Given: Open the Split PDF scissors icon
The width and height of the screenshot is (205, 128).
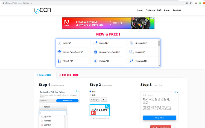Looking at the screenshot, I should [x=60, y=43].
